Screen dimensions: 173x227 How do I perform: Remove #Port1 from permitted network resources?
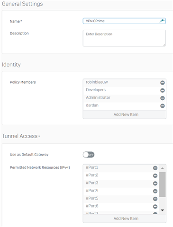155,168
